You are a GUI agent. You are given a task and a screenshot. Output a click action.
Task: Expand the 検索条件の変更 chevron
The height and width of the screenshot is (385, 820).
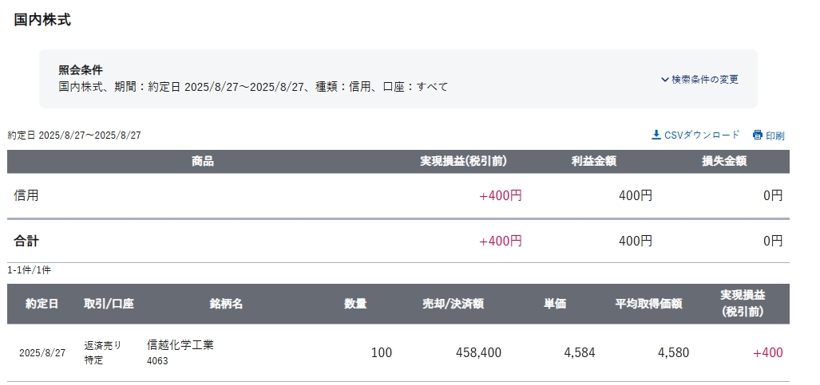coord(664,80)
